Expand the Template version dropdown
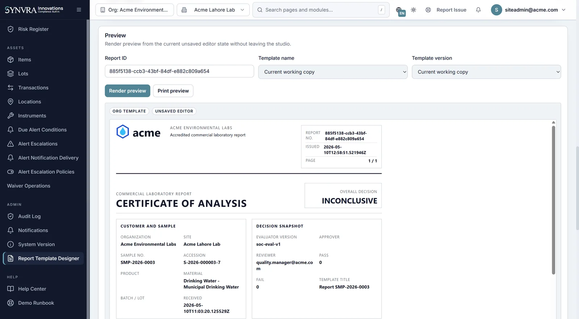 (x=486, y=72)
